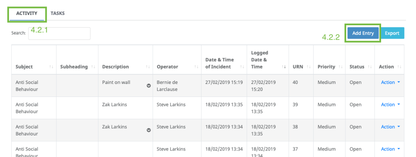Open Action dropdown for URN 39
The width and height of the screenshot is (416, 157).
(390, 105)
